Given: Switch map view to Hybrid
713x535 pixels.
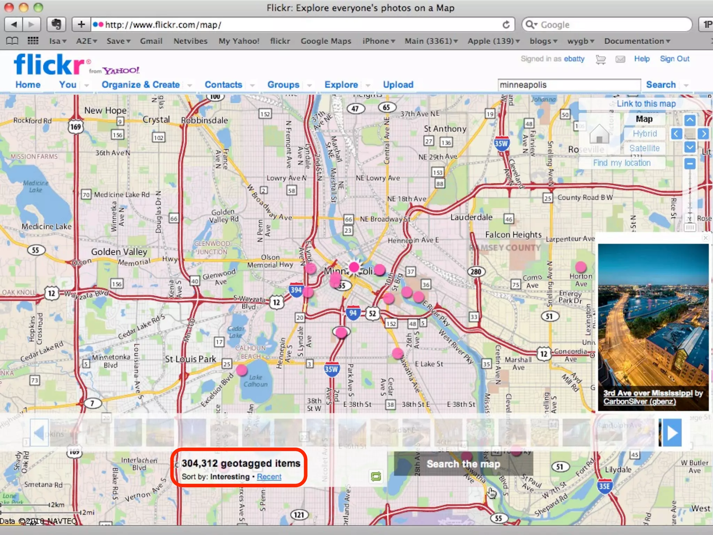Looking at the screenshot, I should point(644,134).
